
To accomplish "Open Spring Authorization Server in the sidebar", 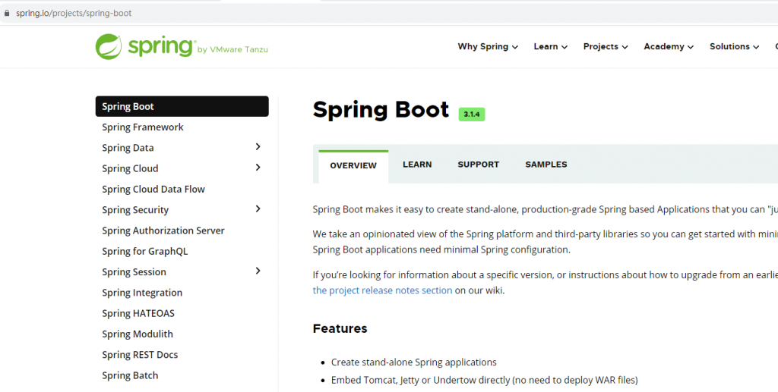I will coord(163,230).
